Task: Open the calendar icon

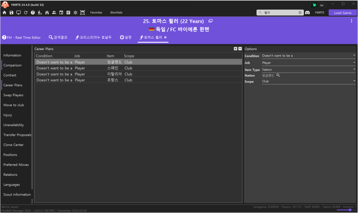Action: coord(61,13)
